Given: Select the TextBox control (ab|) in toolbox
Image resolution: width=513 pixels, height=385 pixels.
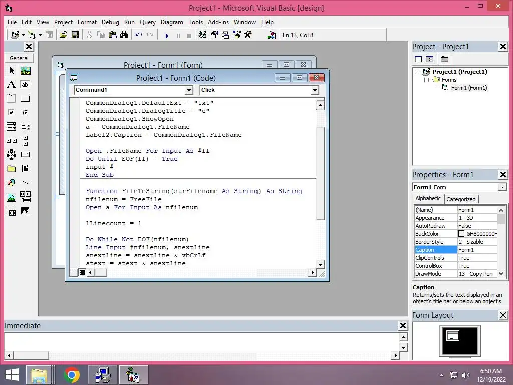Looking at the screenshot, I should point(25,84).
